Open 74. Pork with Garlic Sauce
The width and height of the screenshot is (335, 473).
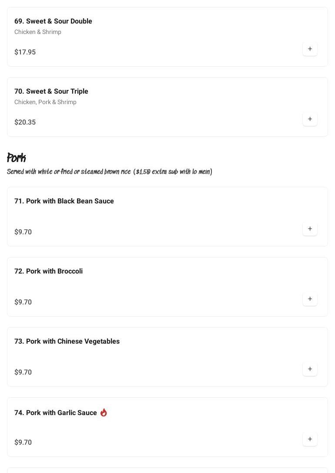[x=56, y=413]
